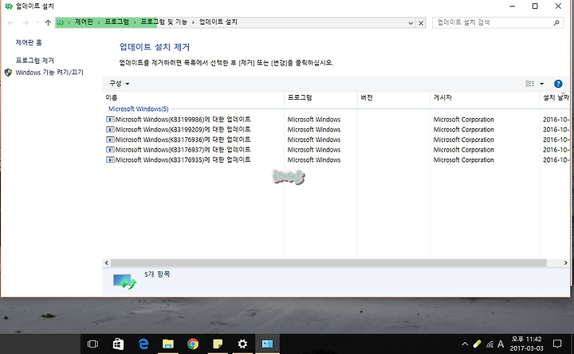Open the Wi-Fi network tray icon
574x354 pixels.
489,344
